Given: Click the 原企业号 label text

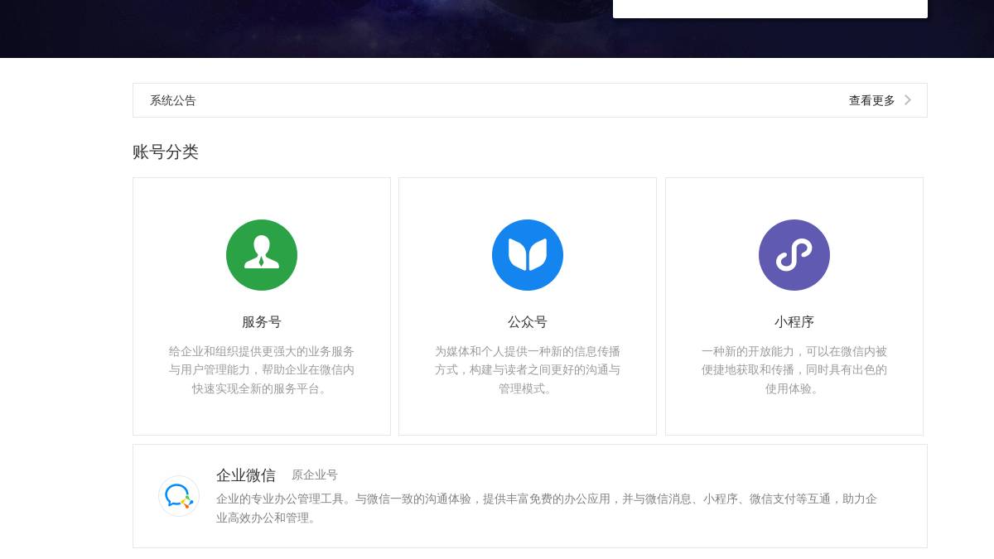Looking at the screenshot, I should [315, 475].
